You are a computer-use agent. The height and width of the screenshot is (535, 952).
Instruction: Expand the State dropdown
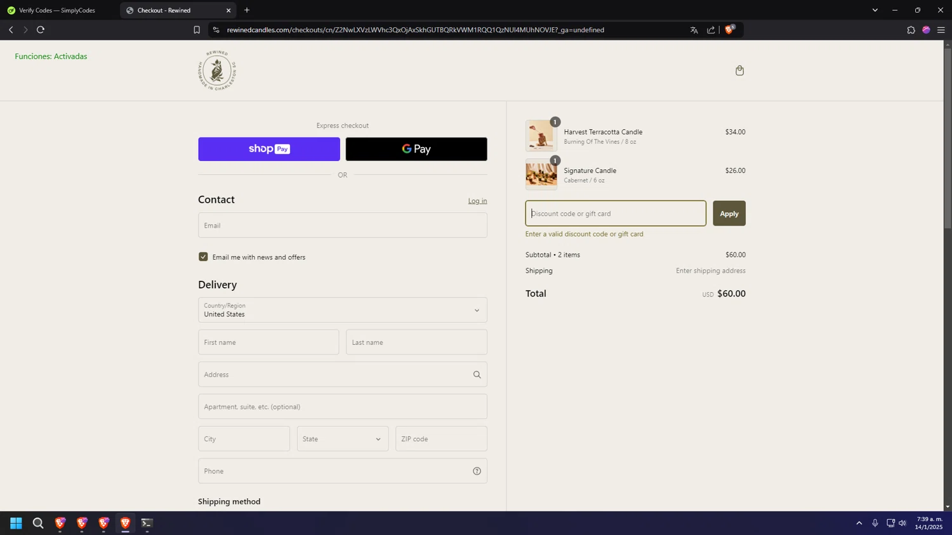tap(343, 439)
